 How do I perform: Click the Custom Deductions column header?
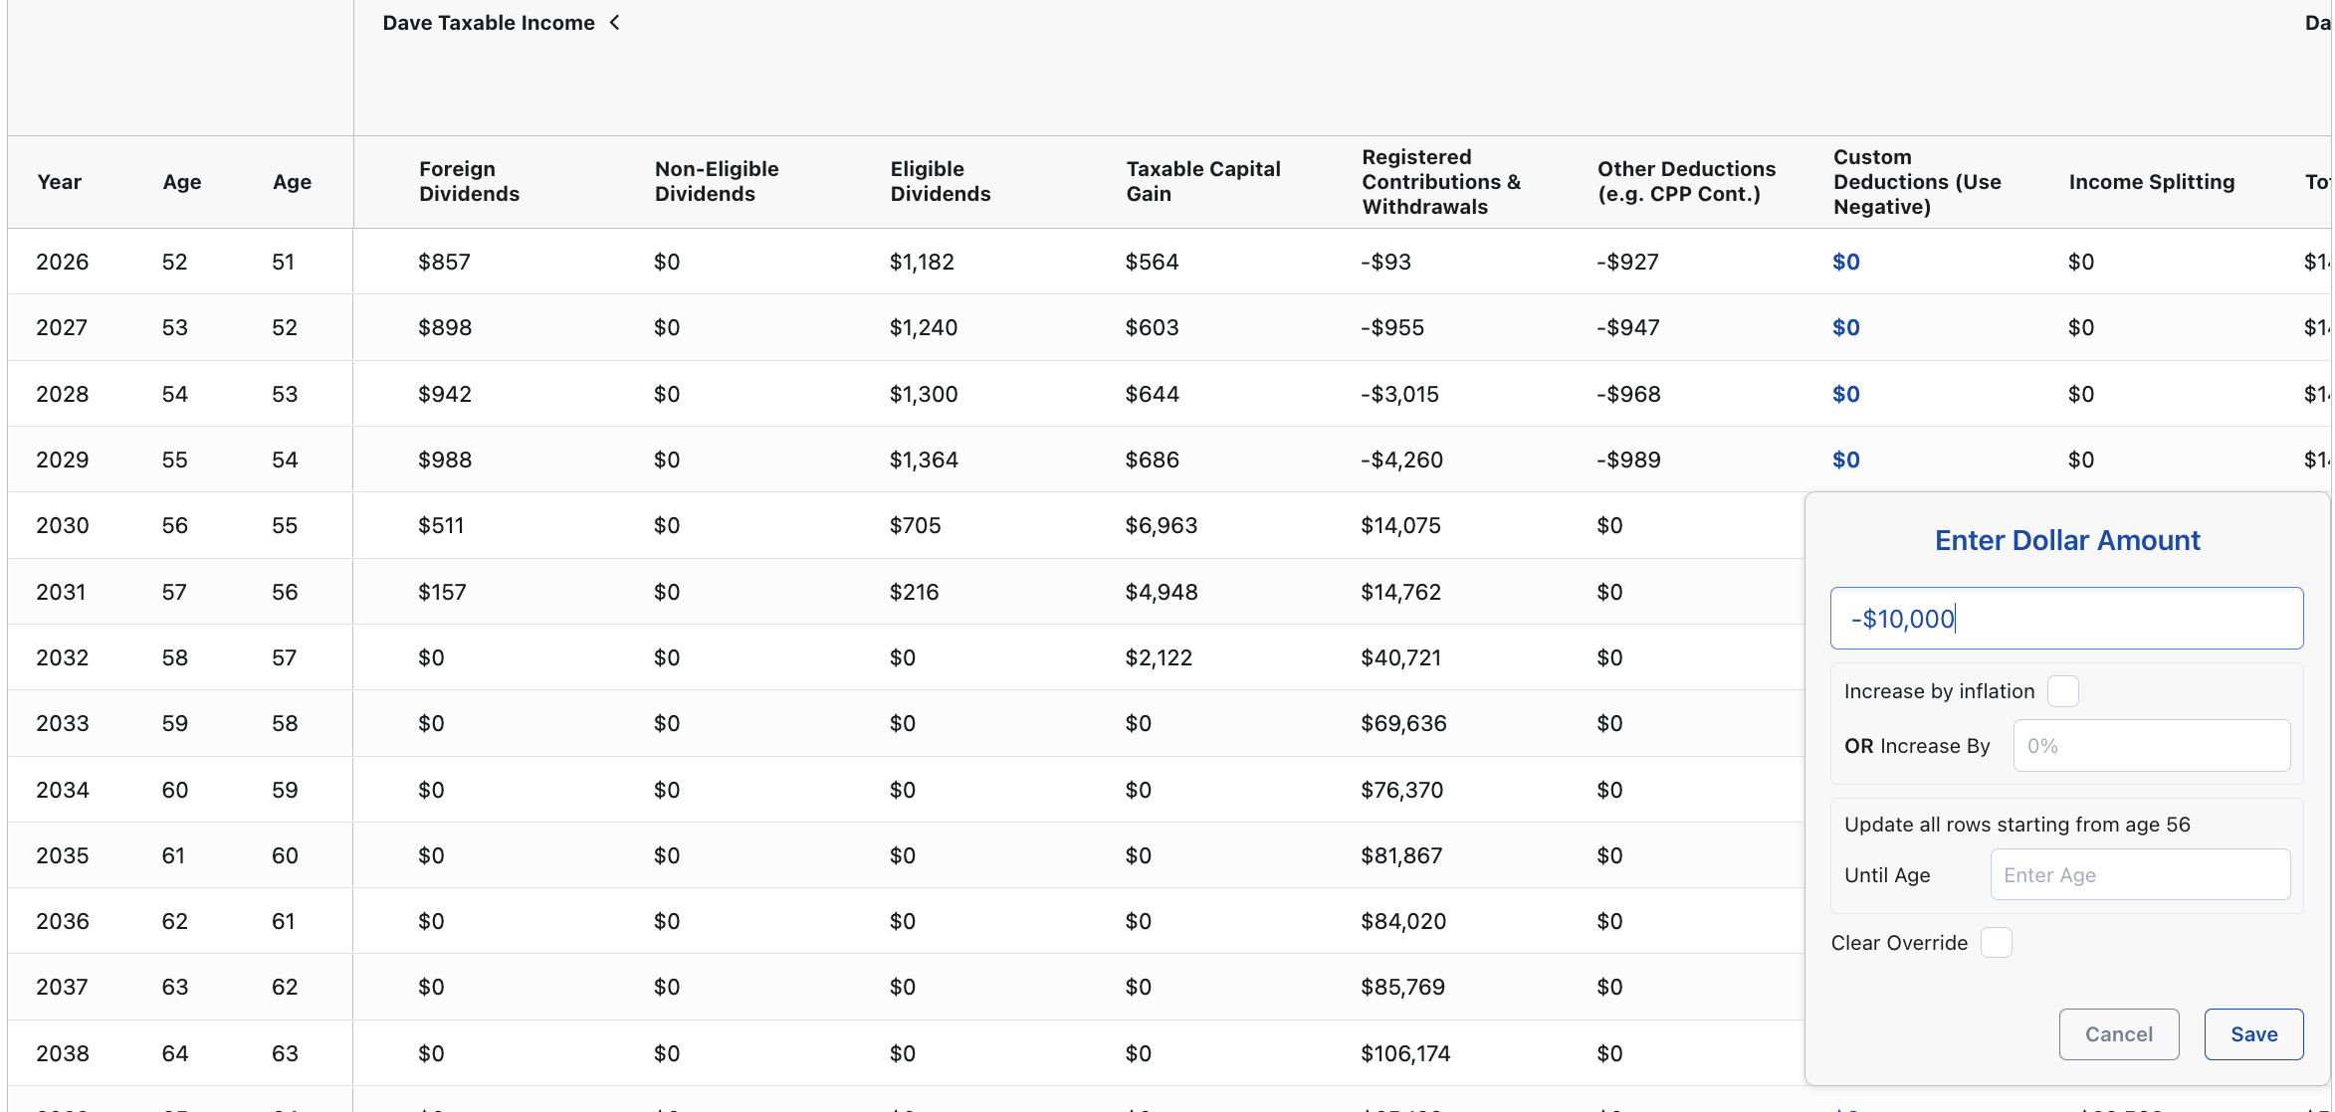point(1916,182)
